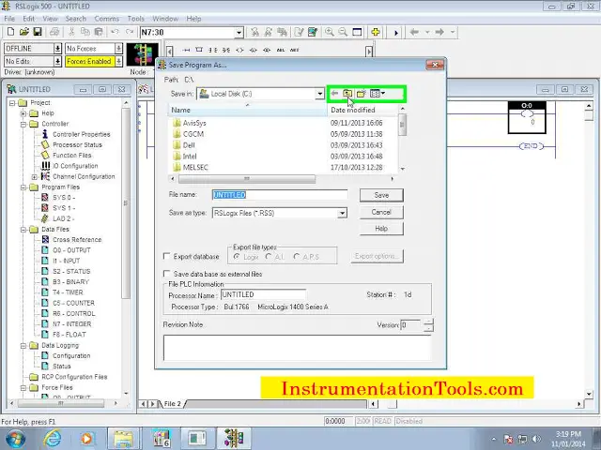Increase the Version number stepper
Image resolution: width=601 pixels, height=450 pixels.
429,322
